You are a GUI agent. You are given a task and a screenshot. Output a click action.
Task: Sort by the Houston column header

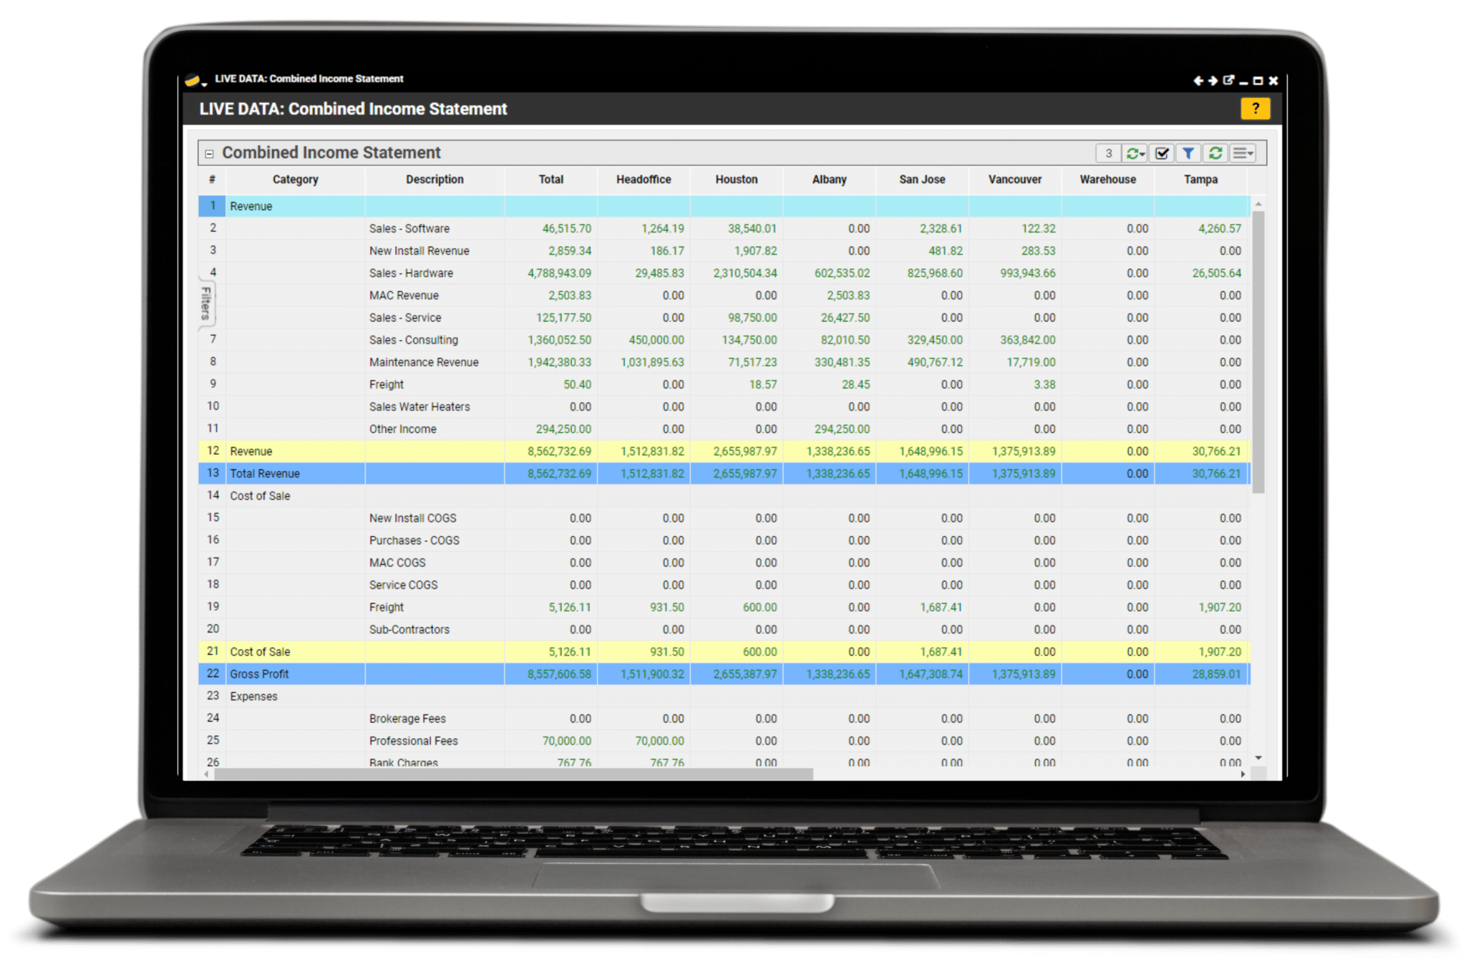pyautogui.click(x=736, y=180)
